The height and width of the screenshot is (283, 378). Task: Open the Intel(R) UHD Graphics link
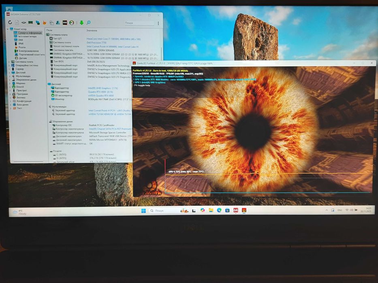pyautogui.click(x=103, y=88)
